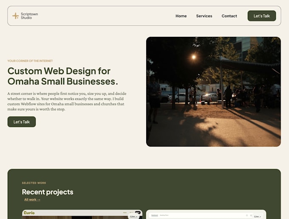Image resolution: width=289 pixels, height=219 pixels.
Task: Click the Live badge on dashboard project card
Action: coord(258,216)
